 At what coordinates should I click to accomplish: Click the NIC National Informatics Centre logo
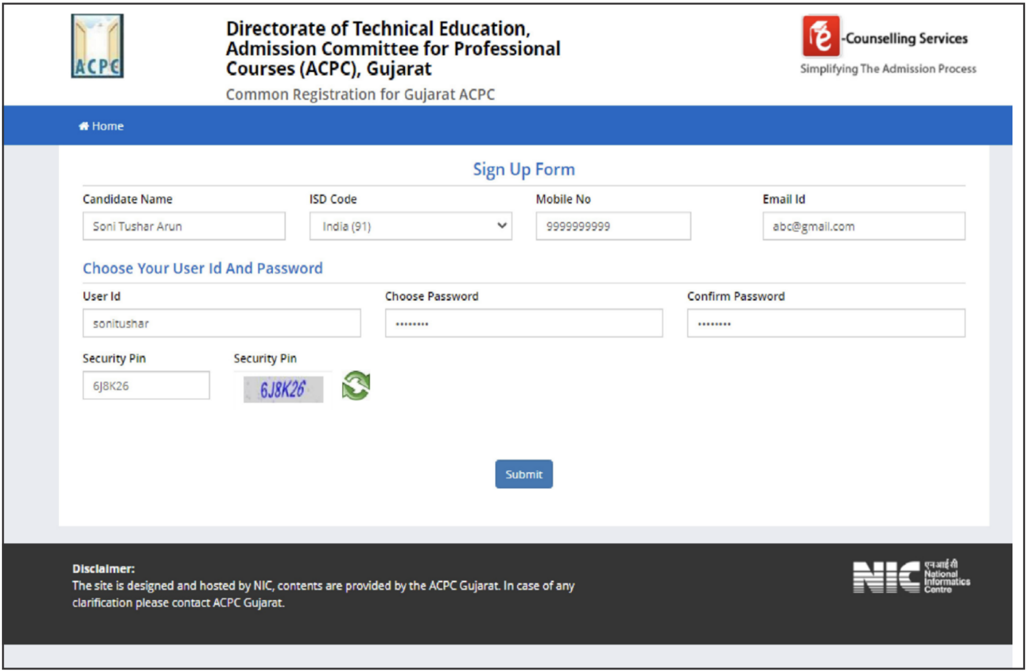tap(911, 576)
